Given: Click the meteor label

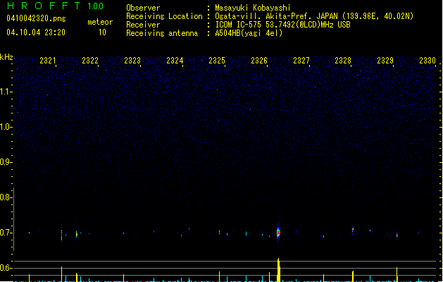Looking at the screenshot, I should (x=100, y=22).
